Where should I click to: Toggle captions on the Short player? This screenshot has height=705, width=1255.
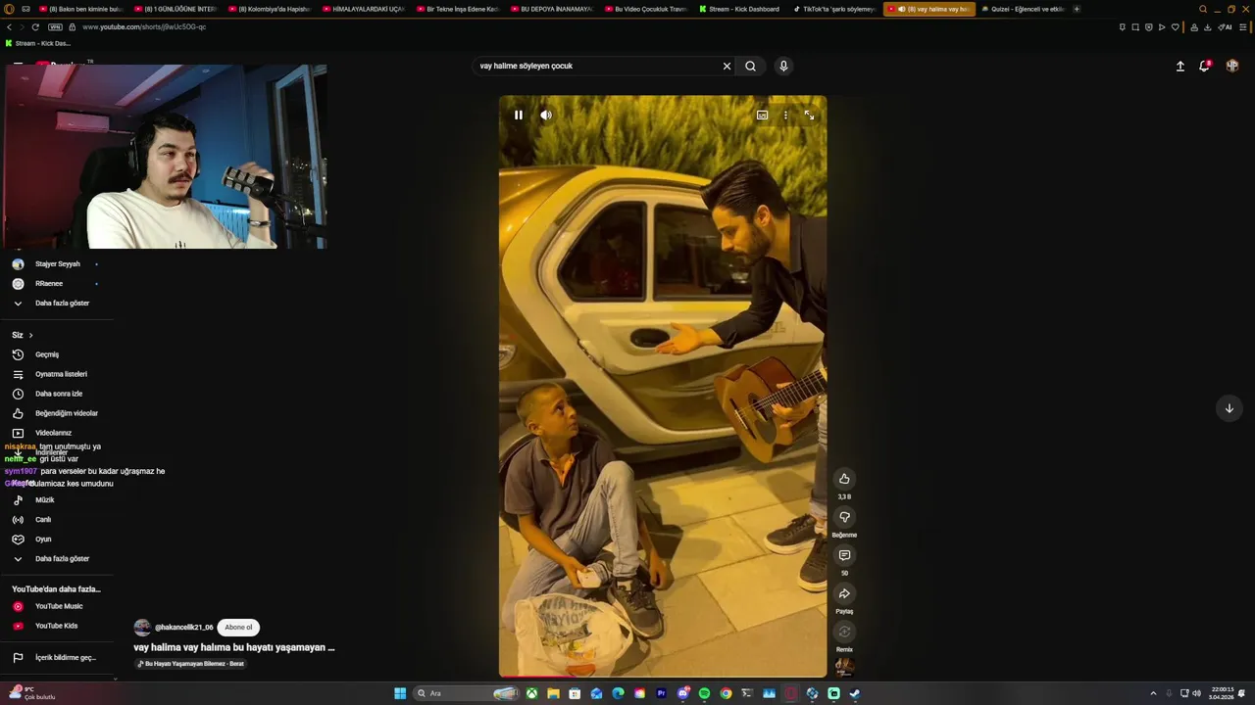(762, 115)
